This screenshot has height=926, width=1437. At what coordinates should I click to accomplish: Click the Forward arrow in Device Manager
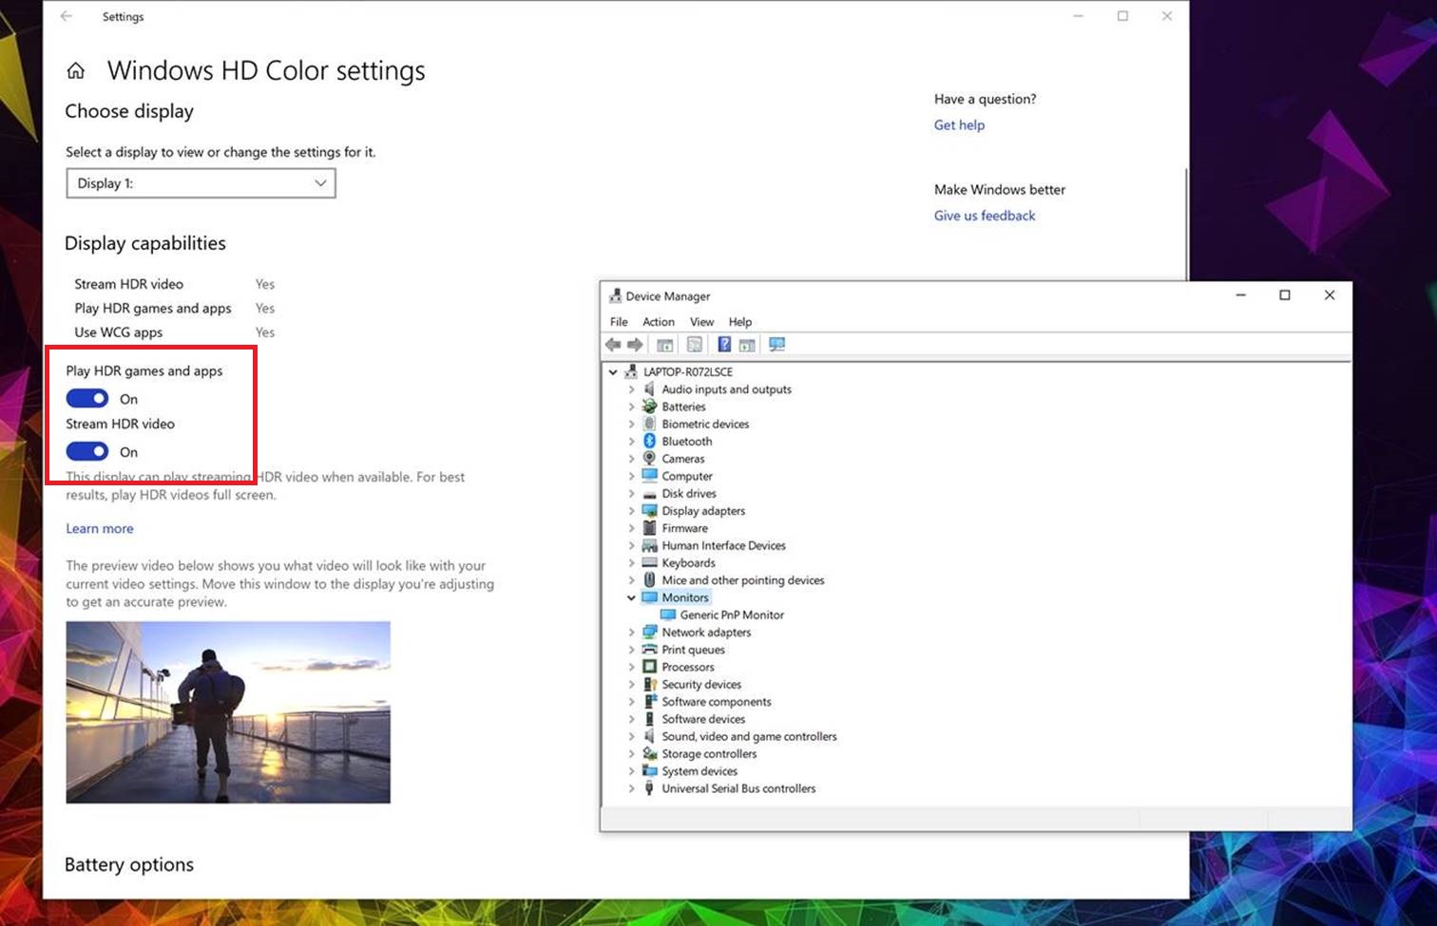point(635,344)
